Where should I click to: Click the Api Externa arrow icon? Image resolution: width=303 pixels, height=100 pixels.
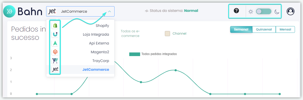click(x=55, y=43)
